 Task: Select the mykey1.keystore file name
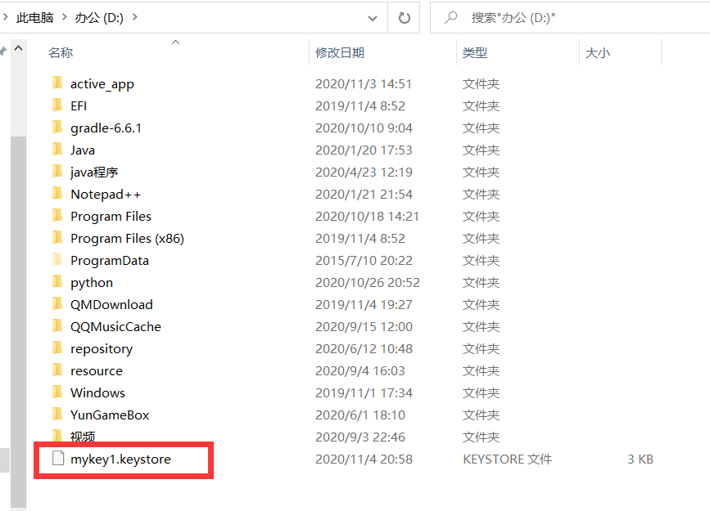coord(121,459)
